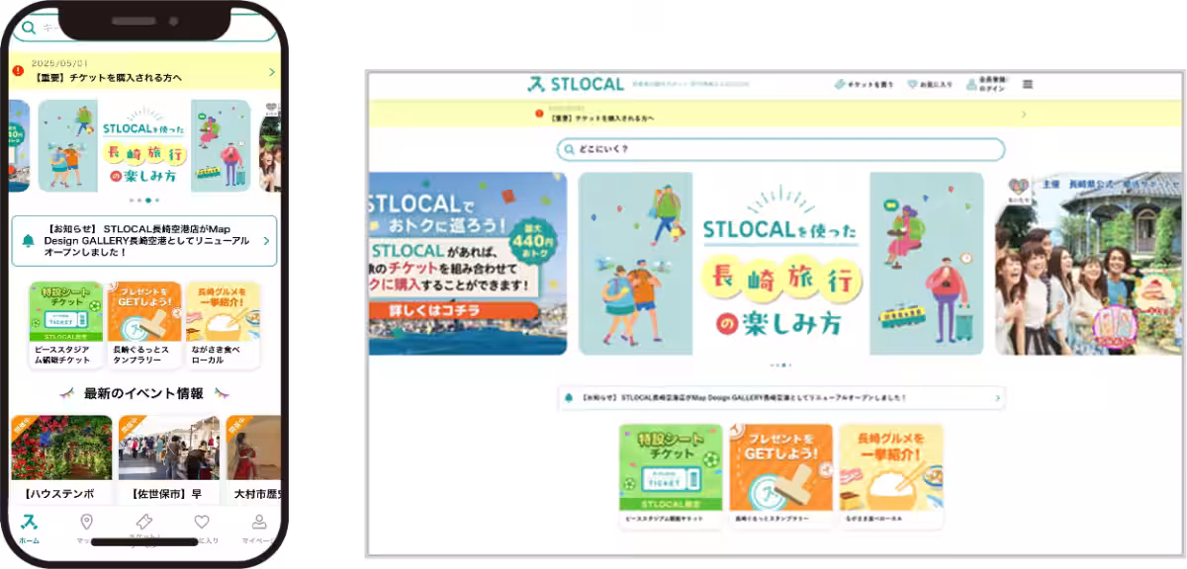1187x569 pixels.
Task: Open the phone's マイページ person tab
Action: [259, 522]
